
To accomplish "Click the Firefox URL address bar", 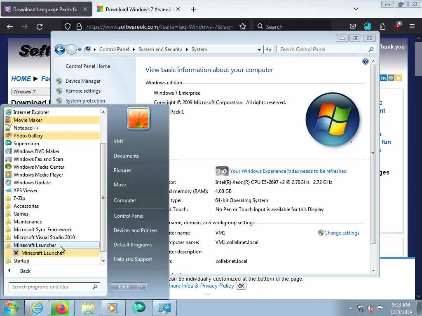I will tap(155, 27).
